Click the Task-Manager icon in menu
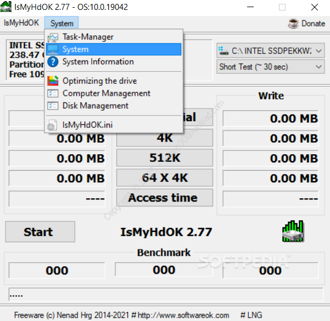This screenshot has height=321, width=330. pyautogui.click(x=53, y=37)
